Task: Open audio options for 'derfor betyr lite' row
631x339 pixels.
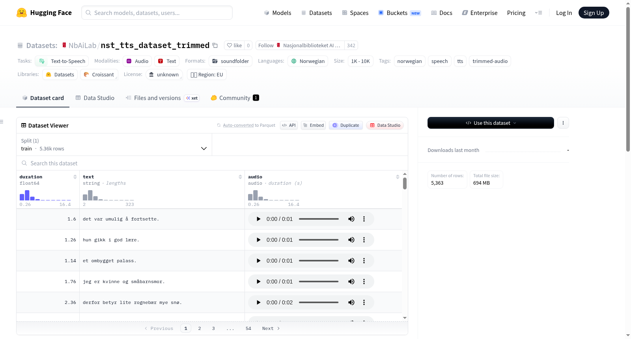Action: [364, 302]
